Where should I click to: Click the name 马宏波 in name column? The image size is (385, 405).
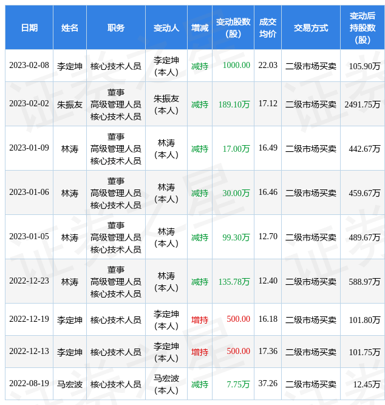click(x=69, y=384)
